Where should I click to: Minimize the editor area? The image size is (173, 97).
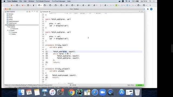139,11
